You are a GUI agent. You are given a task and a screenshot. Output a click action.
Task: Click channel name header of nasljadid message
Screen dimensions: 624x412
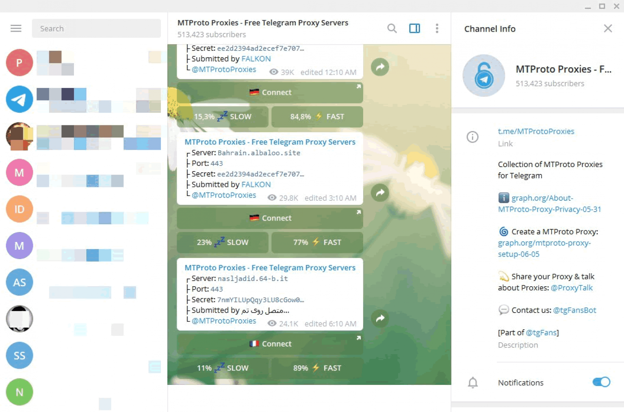pos(270,268)
